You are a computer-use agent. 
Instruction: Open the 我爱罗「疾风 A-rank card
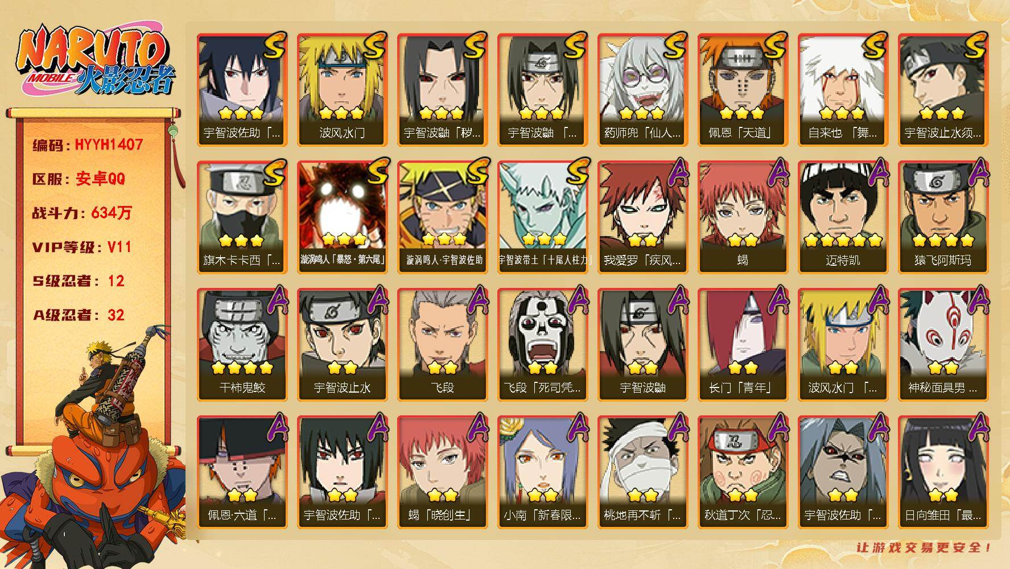(642, 217)
